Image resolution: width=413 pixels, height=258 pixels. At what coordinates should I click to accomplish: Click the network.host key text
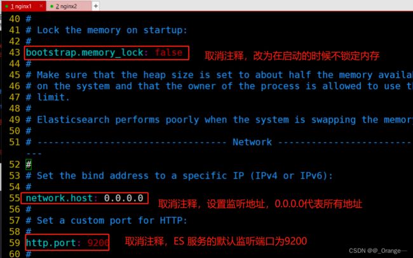point(59,198)
